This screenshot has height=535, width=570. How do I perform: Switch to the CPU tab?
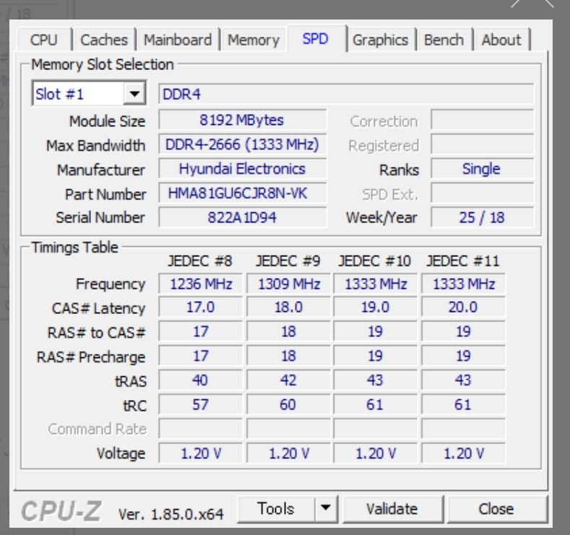(44, 40)
